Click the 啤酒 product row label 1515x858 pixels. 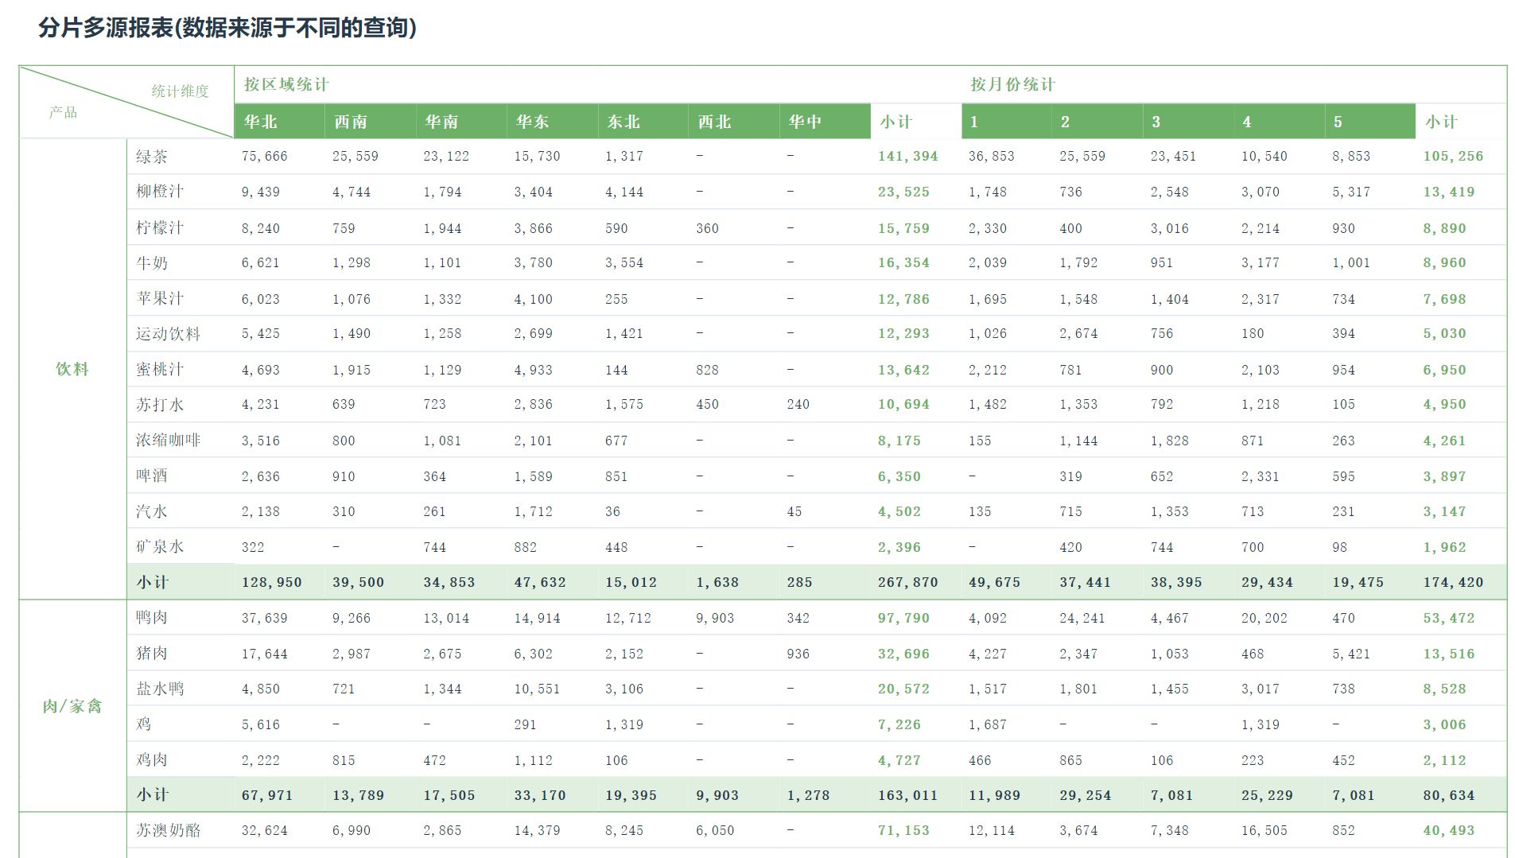tap(151, 476)
